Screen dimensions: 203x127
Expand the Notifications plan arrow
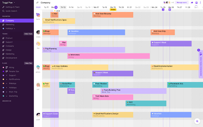[x=7, y=79]
